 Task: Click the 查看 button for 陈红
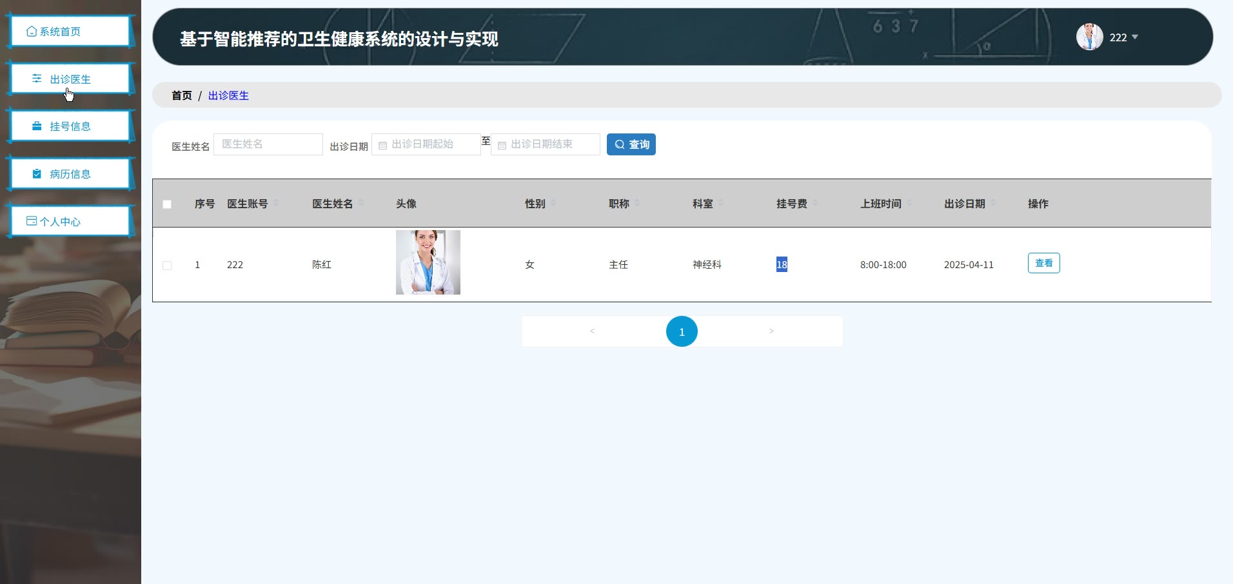1043,263
